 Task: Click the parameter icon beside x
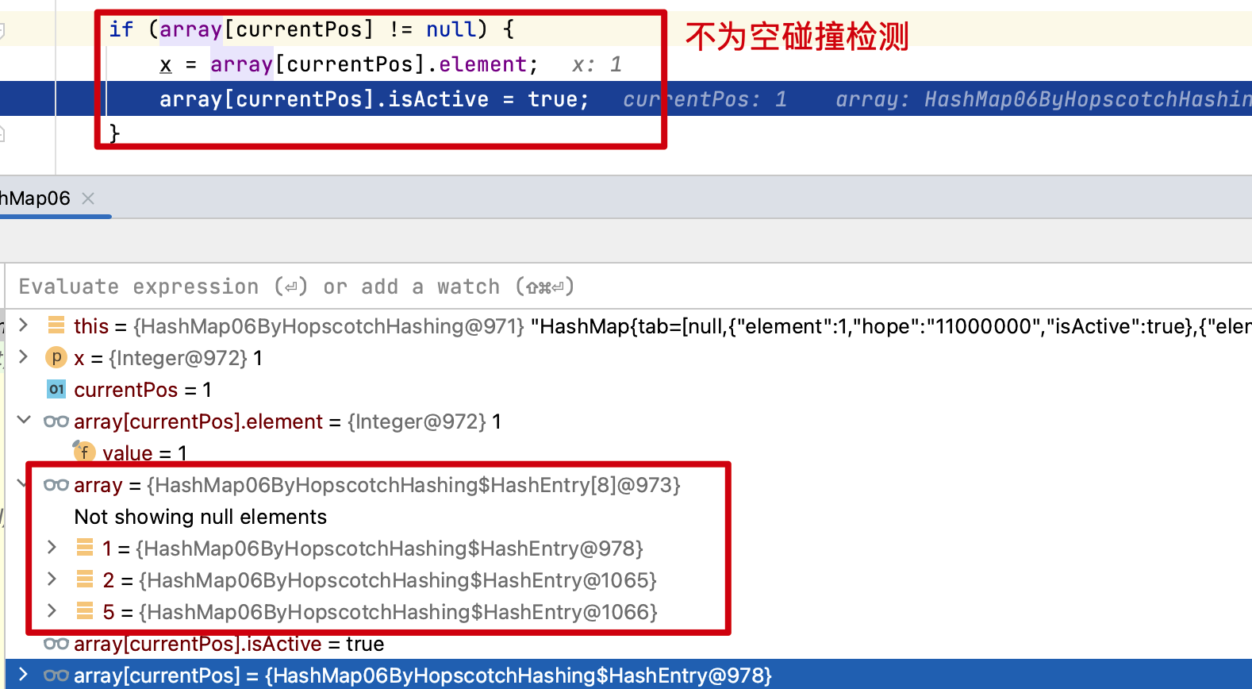[56, 357]
